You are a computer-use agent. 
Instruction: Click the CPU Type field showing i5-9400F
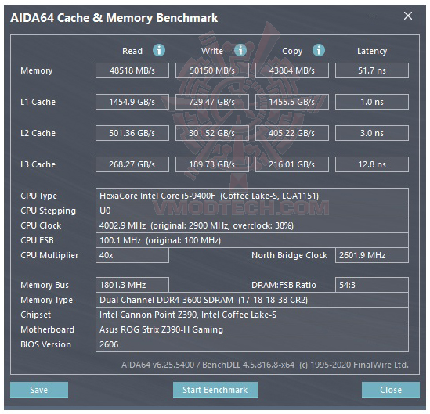pyautogui.click(x=252, y=196)
